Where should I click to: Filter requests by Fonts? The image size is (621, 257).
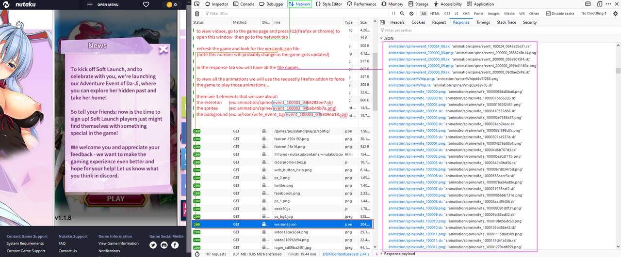coord(479,14)
